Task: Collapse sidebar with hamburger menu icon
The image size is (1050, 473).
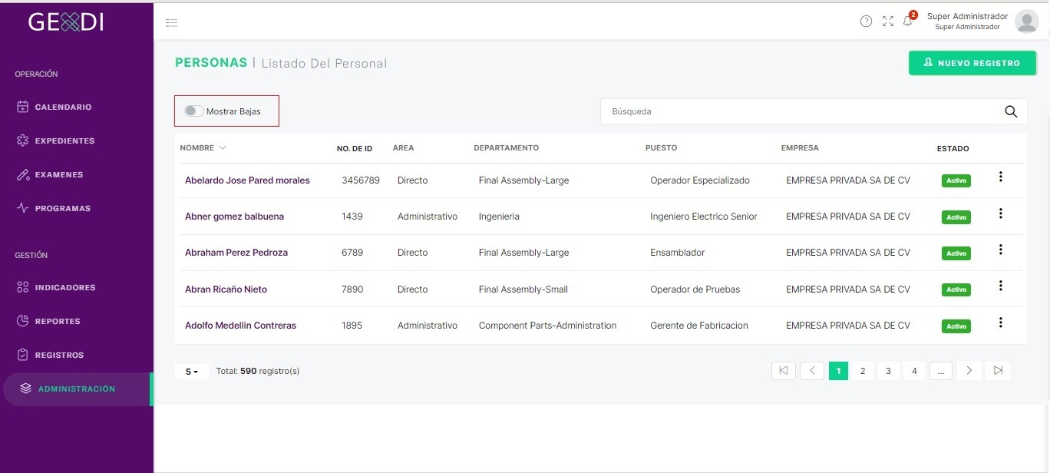Action: pyautogui.click(x=172, y=23)
